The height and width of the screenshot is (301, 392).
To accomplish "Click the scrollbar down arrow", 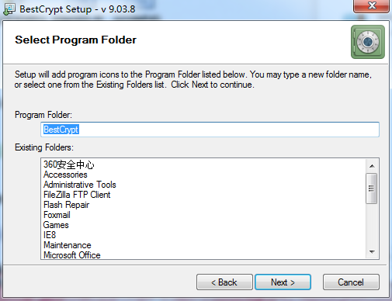I will click(x=372, y=251).
